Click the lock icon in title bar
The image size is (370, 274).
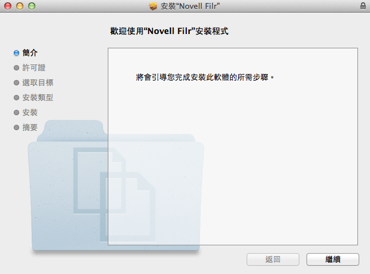point(363,5)
